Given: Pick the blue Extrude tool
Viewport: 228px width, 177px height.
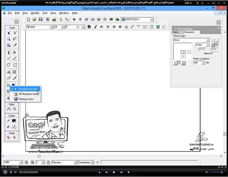Looking at the screenshot, I should pyautogui.click(x=14, y=85).
